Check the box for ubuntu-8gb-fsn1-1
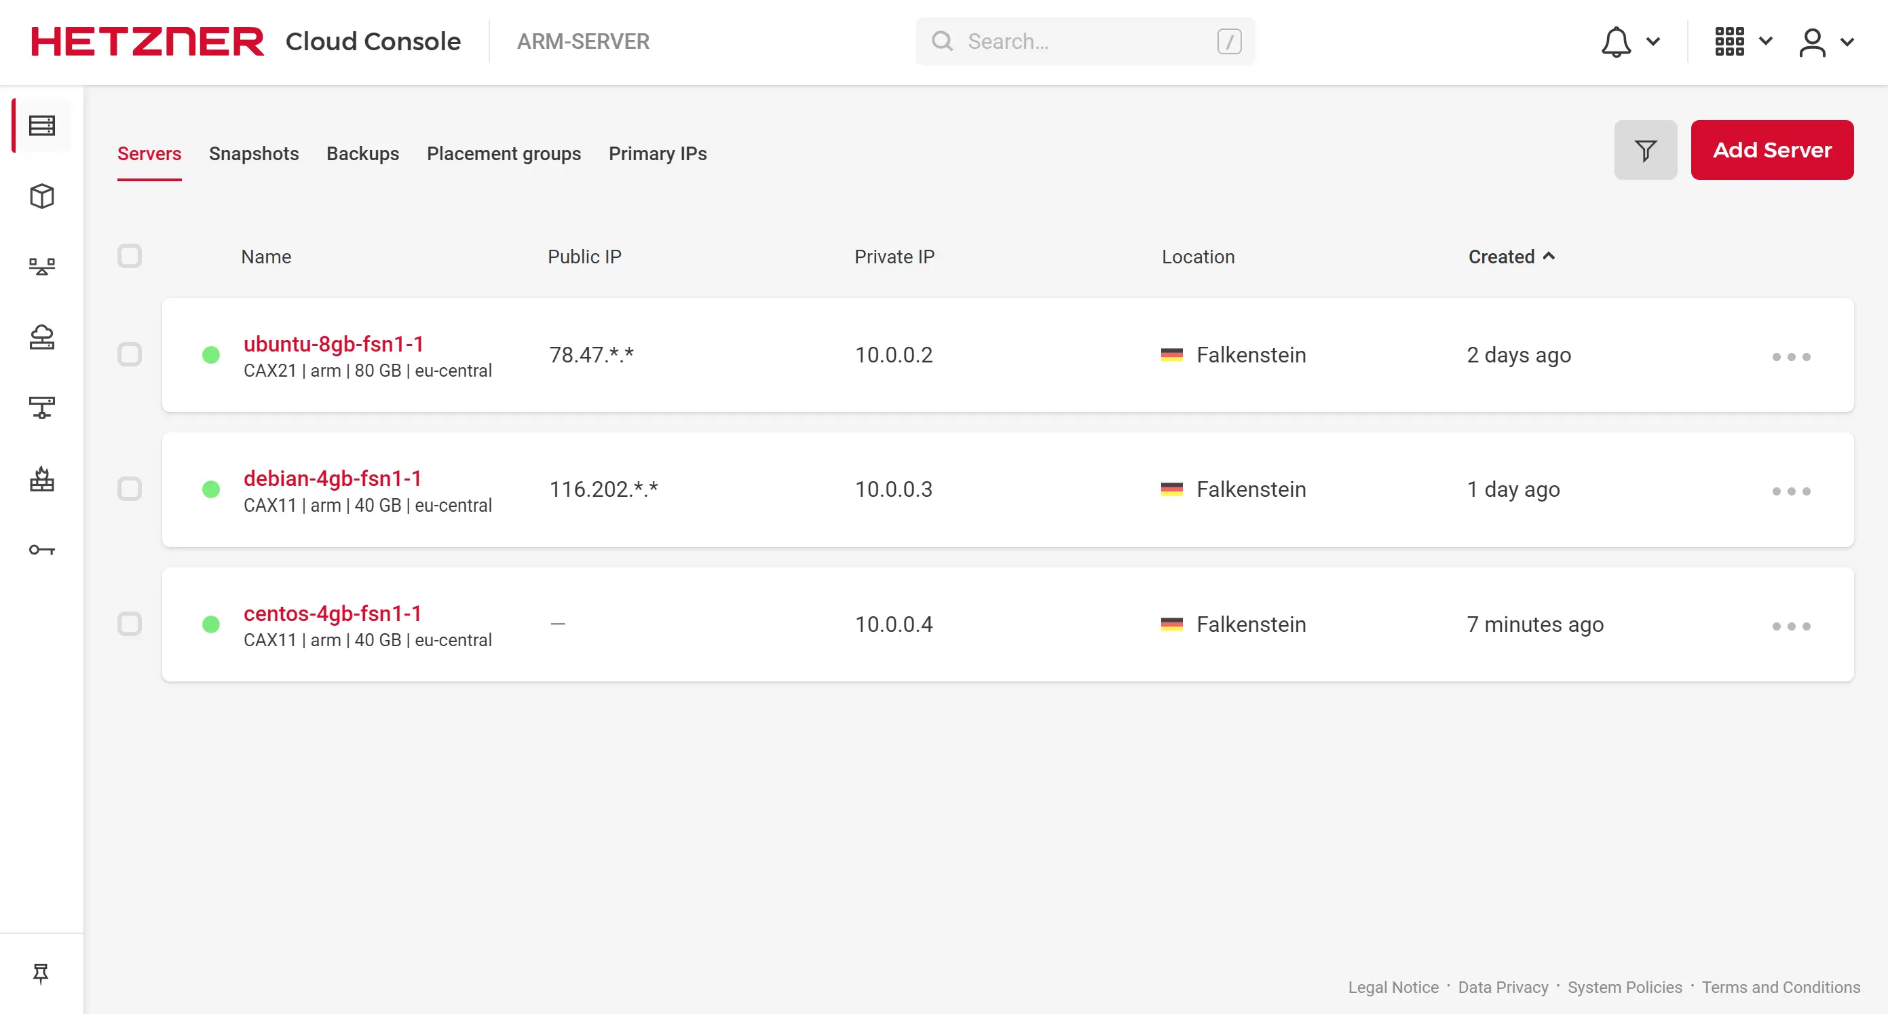Screen dimensions: 1888x1014 pyautogui.click(x=130, y=354)
